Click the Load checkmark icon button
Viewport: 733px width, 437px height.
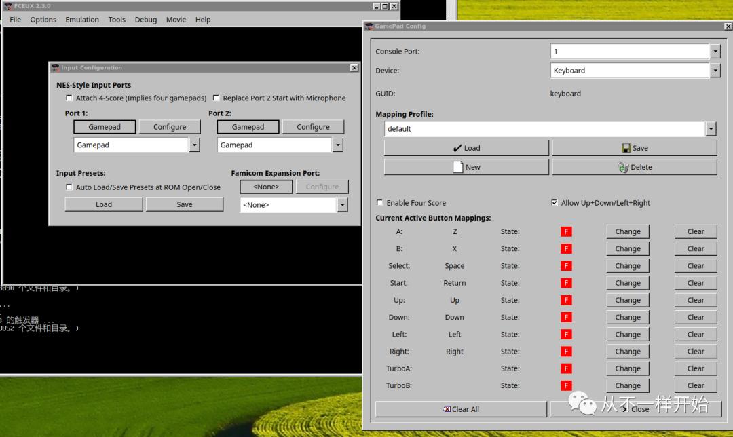tap(457, 148)
